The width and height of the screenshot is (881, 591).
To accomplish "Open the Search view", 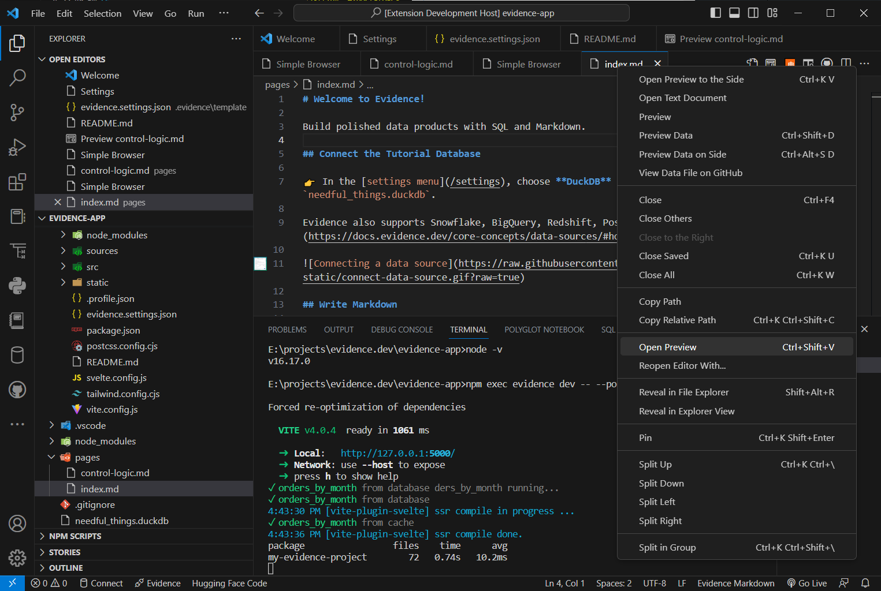I will point(17,77).
